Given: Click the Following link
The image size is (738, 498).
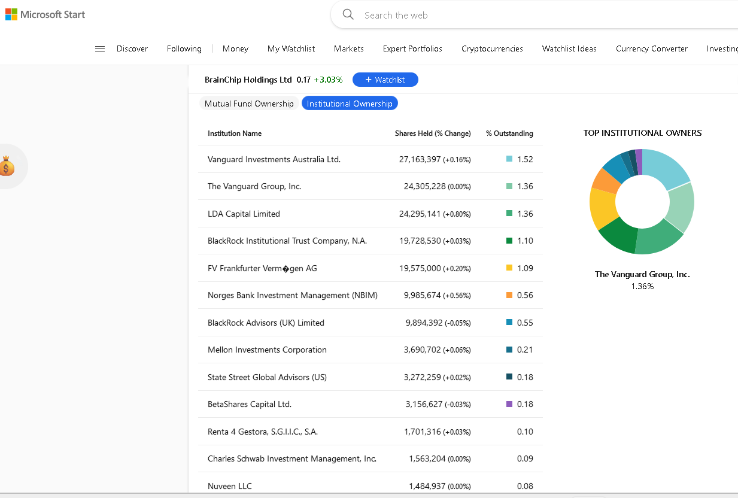Looking at the screenshot, I should (184, 48).
